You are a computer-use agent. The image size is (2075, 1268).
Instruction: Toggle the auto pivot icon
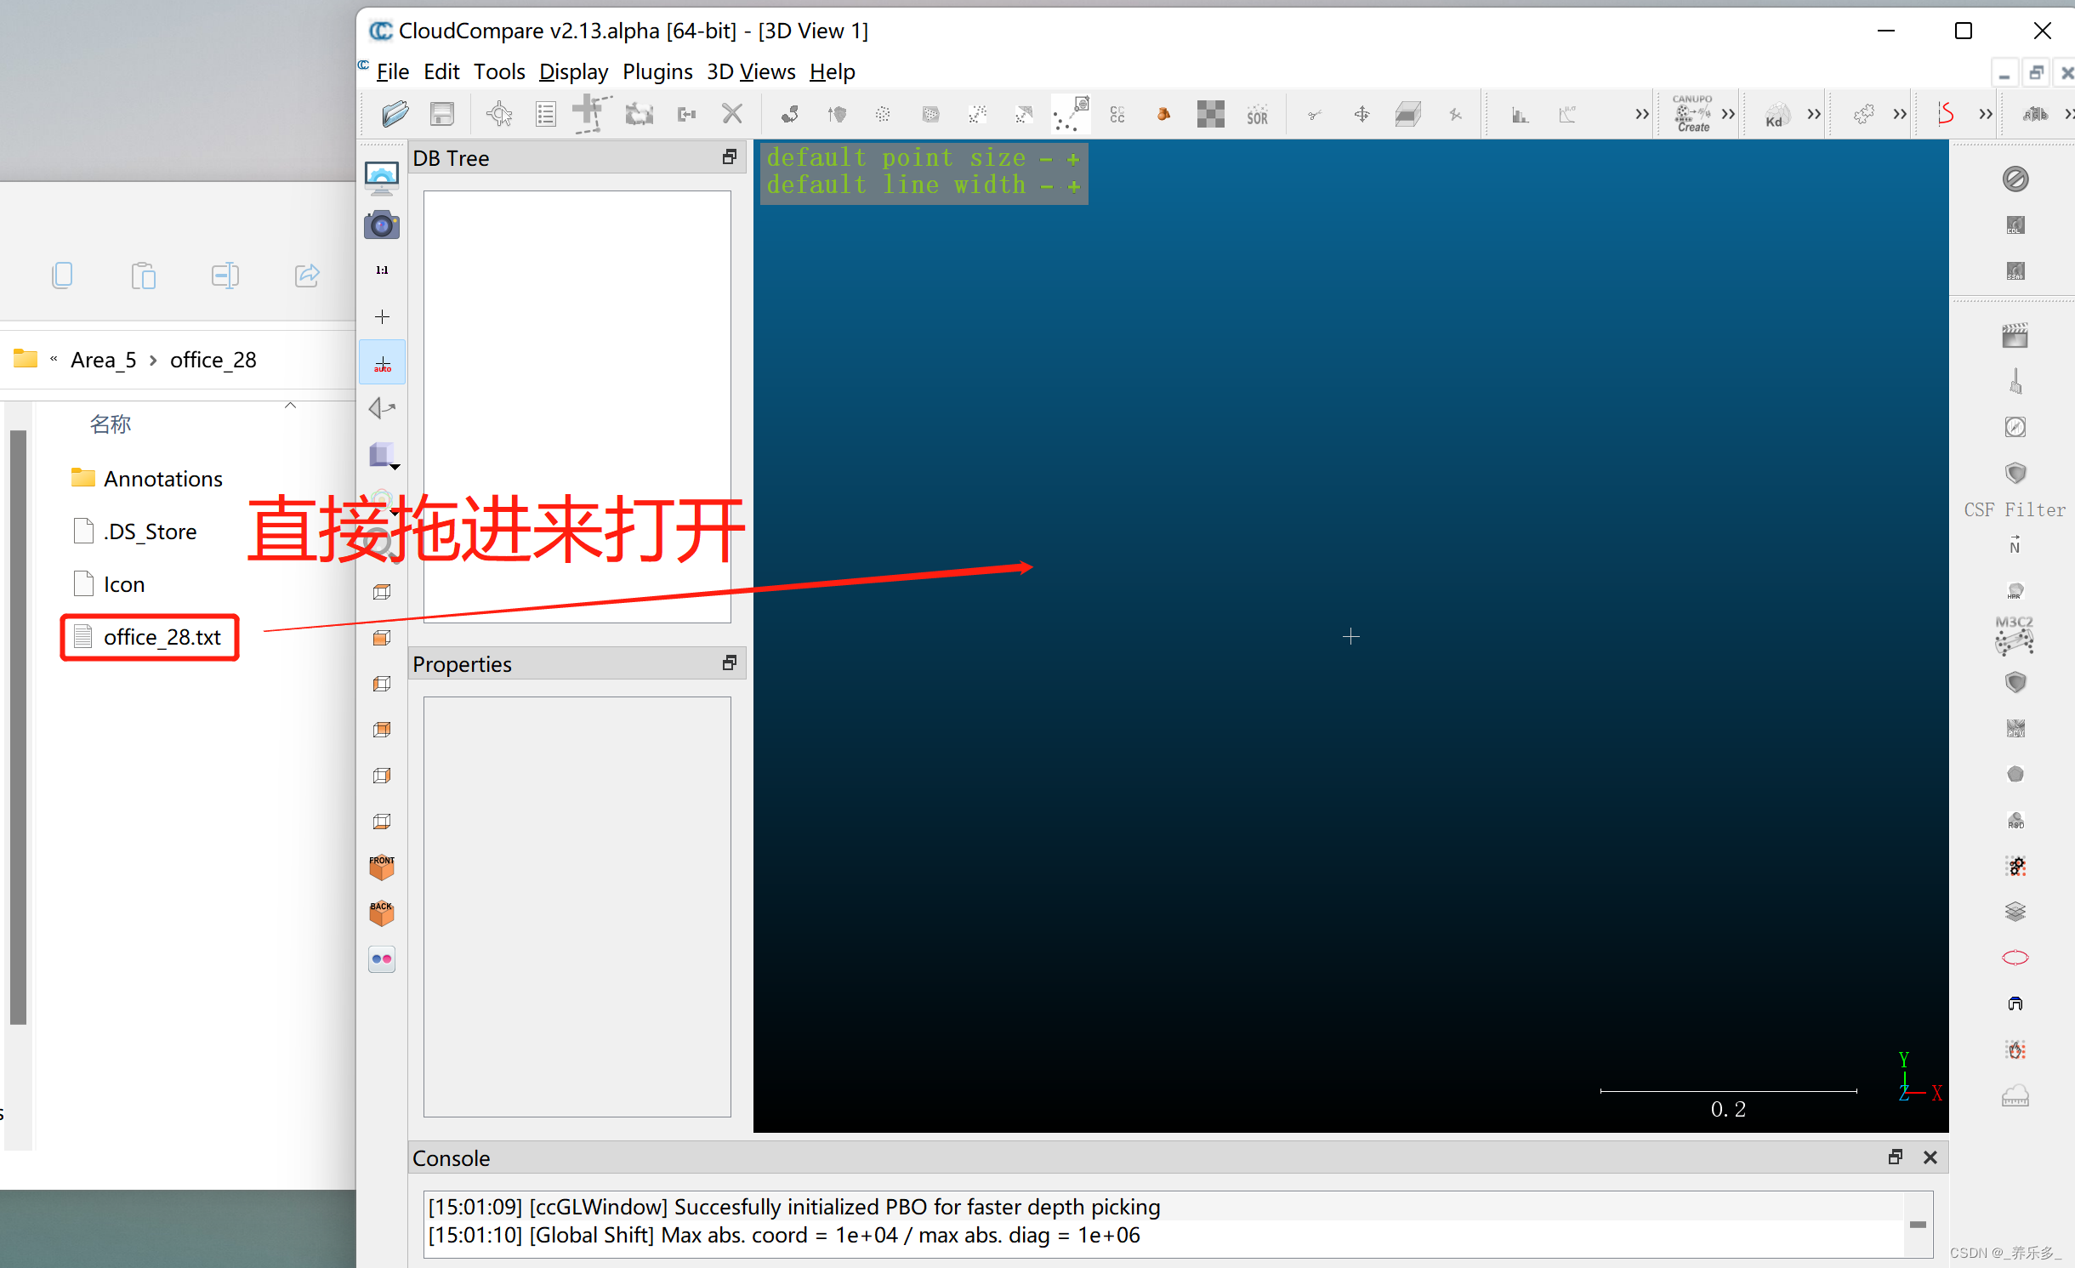click(x=382, y=363)
